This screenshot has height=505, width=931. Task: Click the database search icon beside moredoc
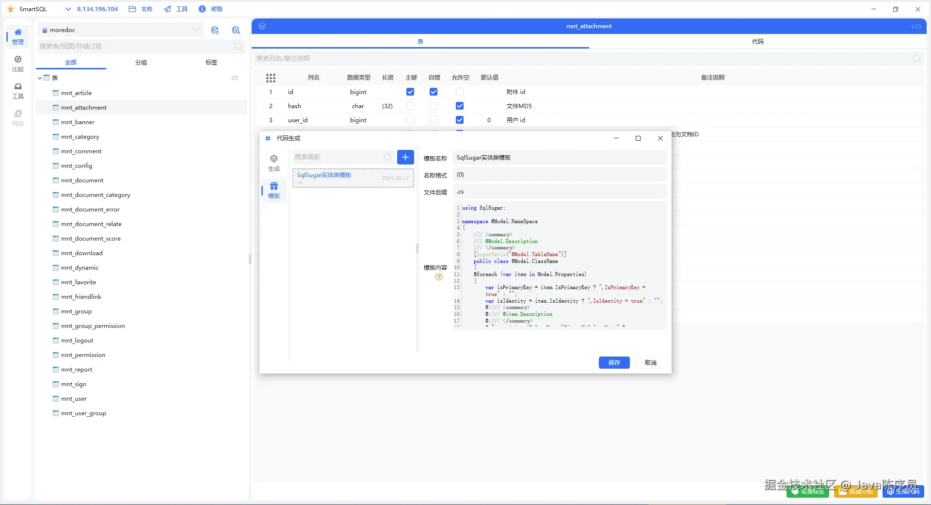pos(236,30)
